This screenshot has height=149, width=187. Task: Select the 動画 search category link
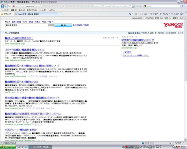(19, 22)
